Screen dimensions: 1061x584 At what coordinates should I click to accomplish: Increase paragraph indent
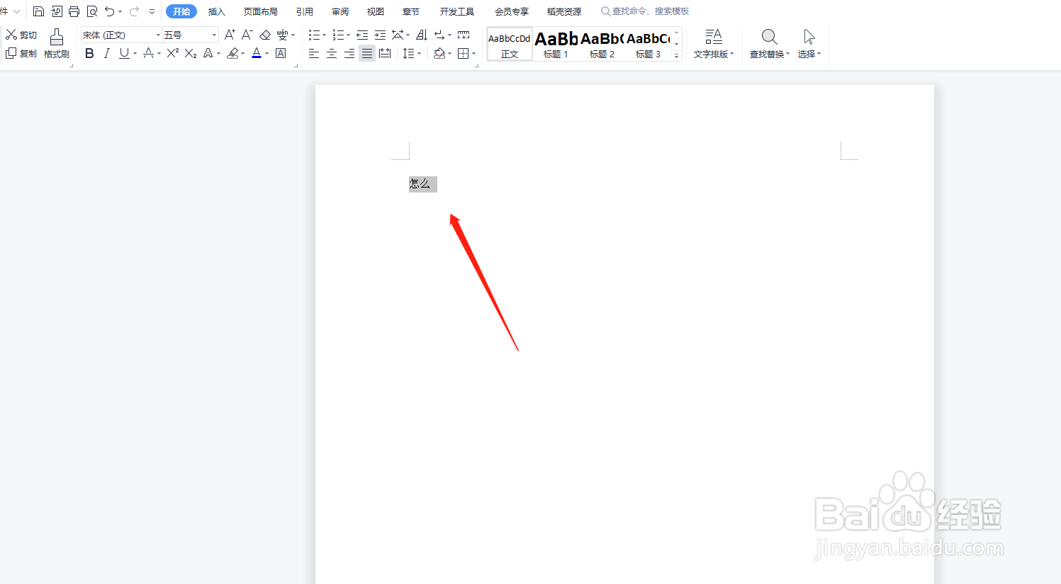click(x=380, y=35)
